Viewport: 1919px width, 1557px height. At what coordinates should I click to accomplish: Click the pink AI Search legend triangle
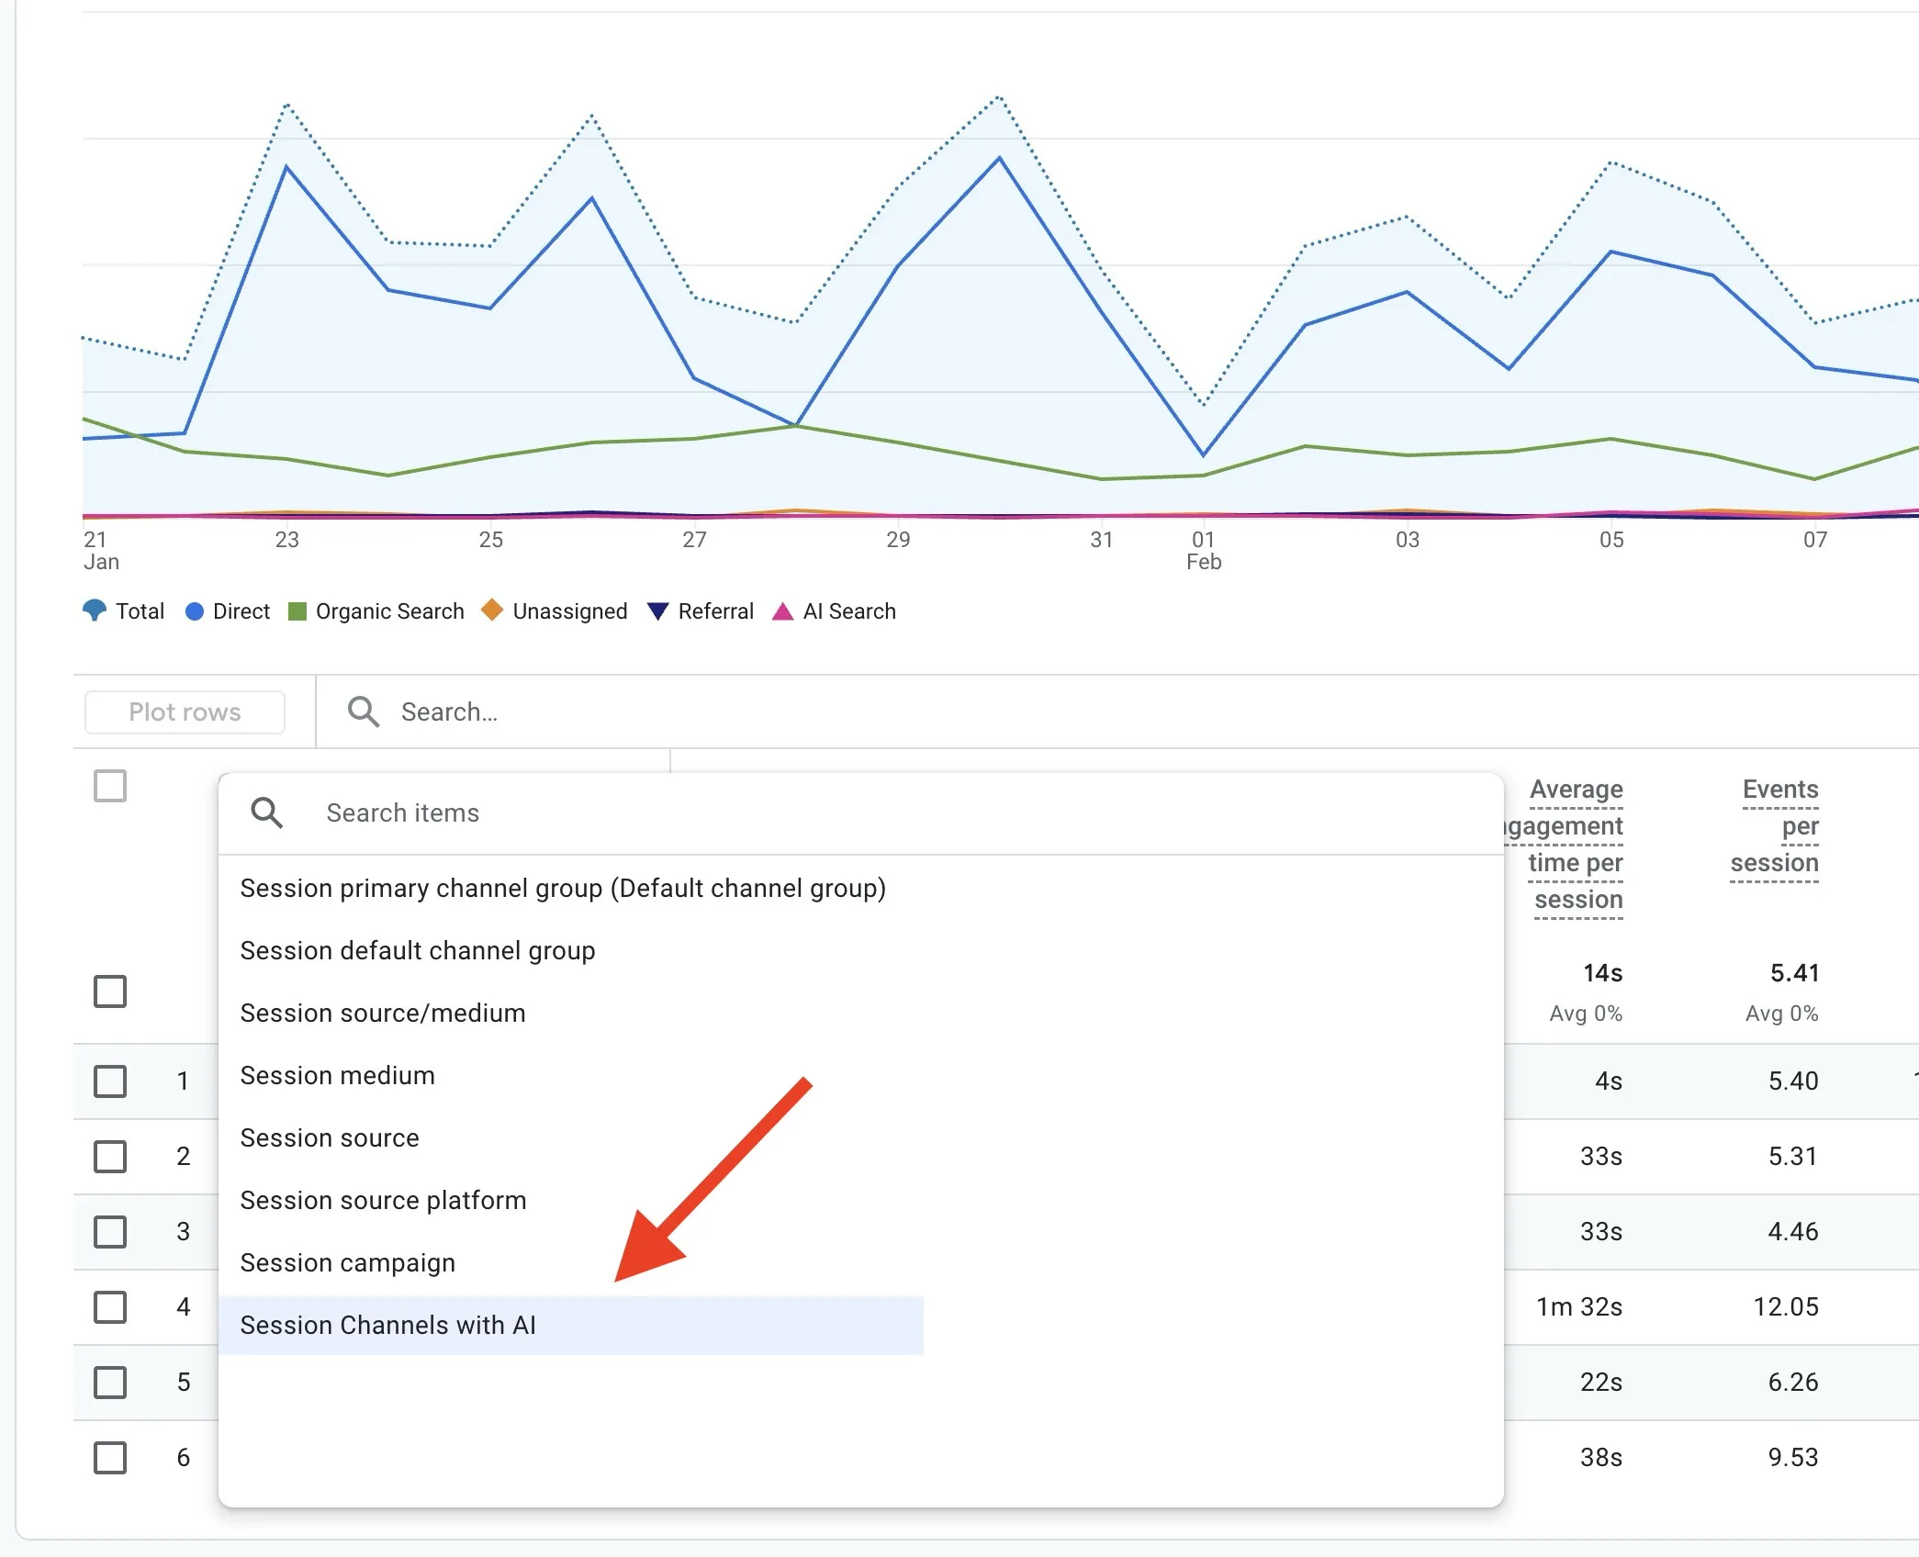[x=782, y=611]
